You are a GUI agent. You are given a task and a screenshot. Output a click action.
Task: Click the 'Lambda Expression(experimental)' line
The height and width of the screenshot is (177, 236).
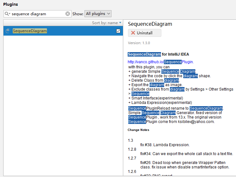click(x=160, y=103)
